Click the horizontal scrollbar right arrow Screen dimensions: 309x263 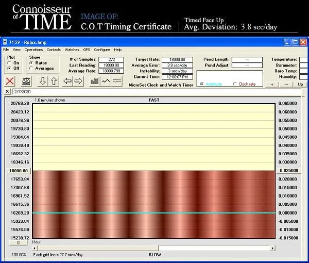click(x=273, y=248)
